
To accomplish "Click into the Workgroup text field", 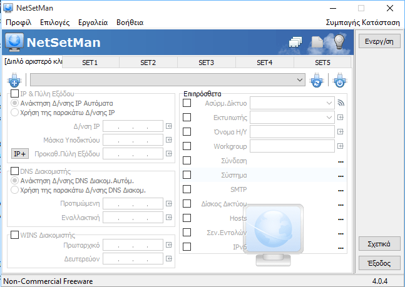I will click(x=292, y=146).
